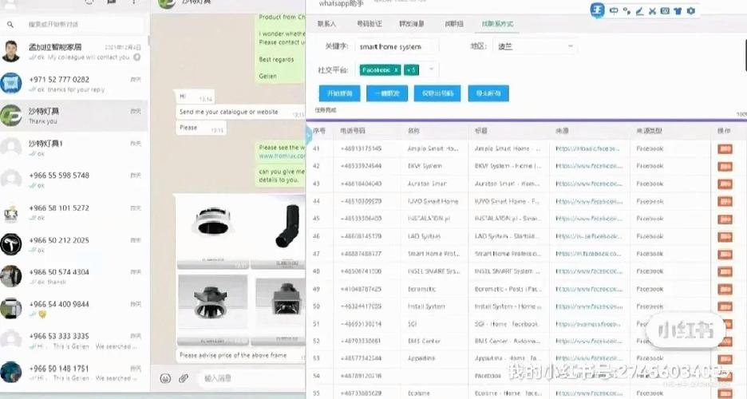Click the avatar of +966 54 400 9844
Viewport: 747px width, 399px height.
[10, 309]
